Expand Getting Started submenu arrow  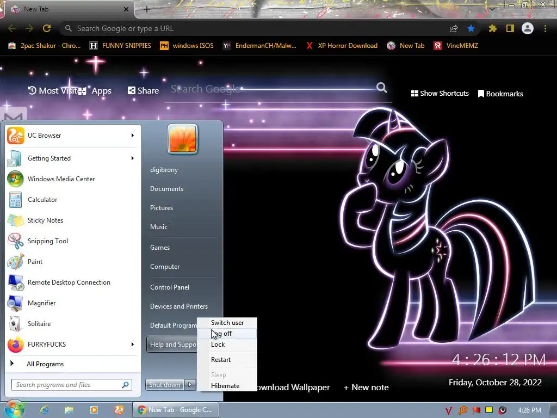pos(133,158)
